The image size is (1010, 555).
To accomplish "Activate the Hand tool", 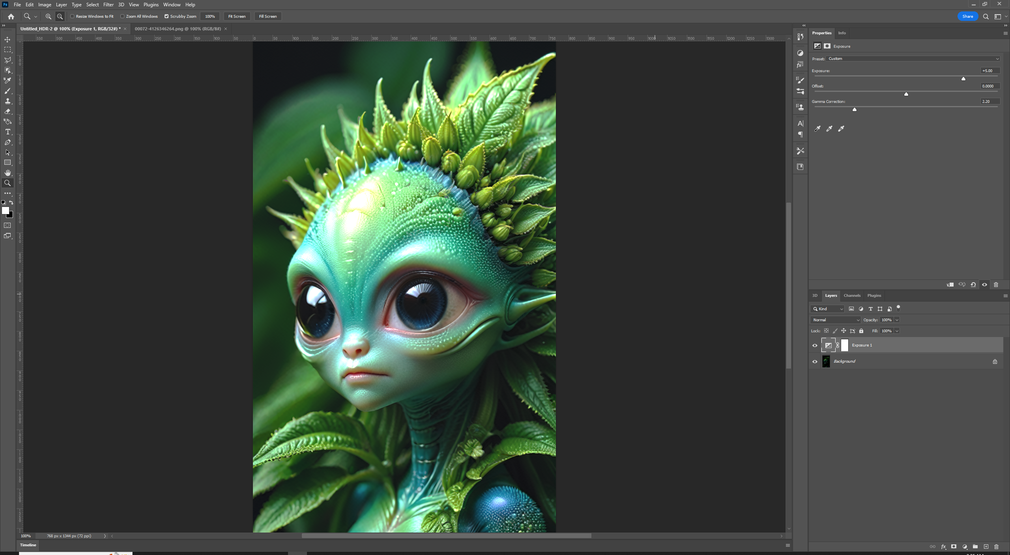I will 7,172.
